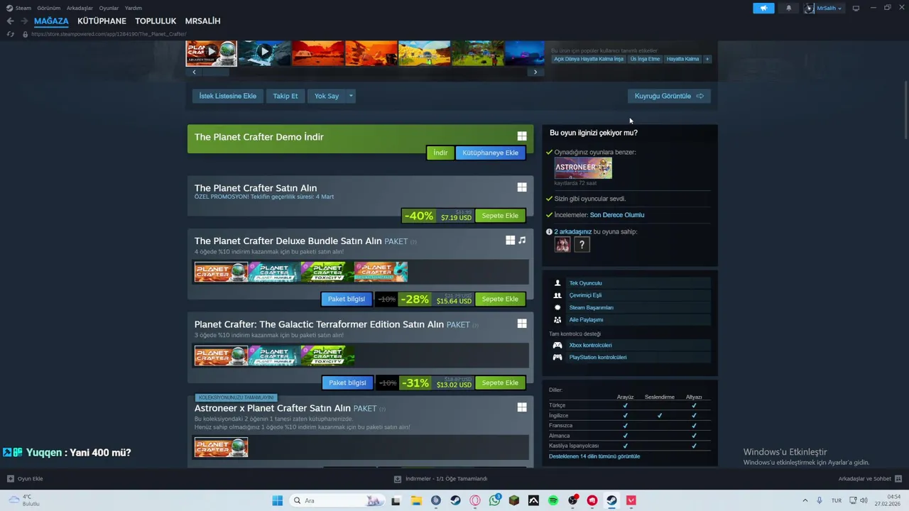
Task: Click the plus icon for Oyun Ekle
Action: [x=10, y=478]
